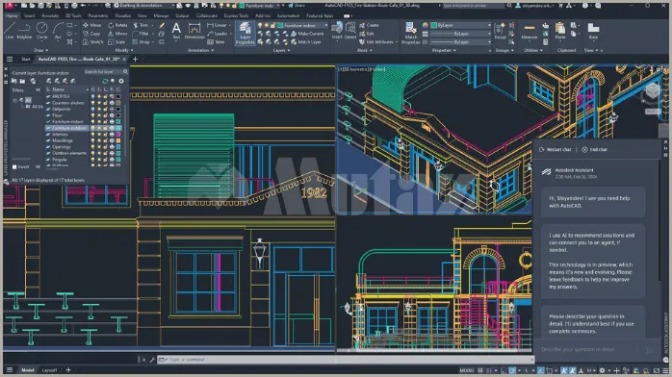Screen dimensions: 672x377
Task: Select the Line drawing tool
Action: 10,31
